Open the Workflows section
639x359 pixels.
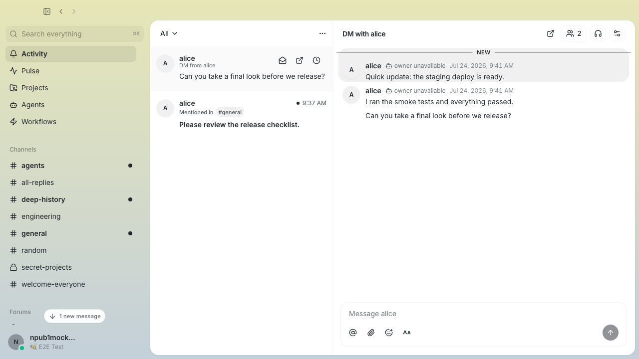pos(71,122)
